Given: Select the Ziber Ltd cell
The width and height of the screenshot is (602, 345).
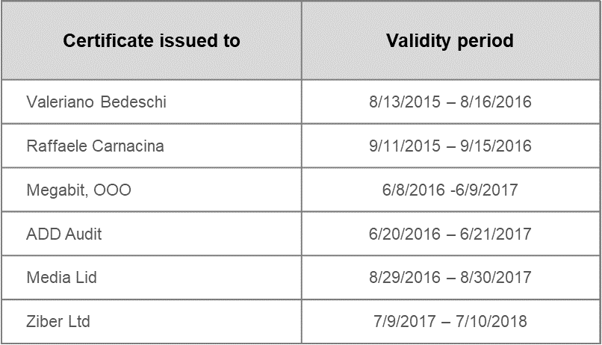Looking at the screenshot, I should point(152,322).
